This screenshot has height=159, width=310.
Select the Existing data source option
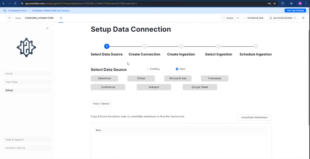pyautogui.click(x=148, y=69)
